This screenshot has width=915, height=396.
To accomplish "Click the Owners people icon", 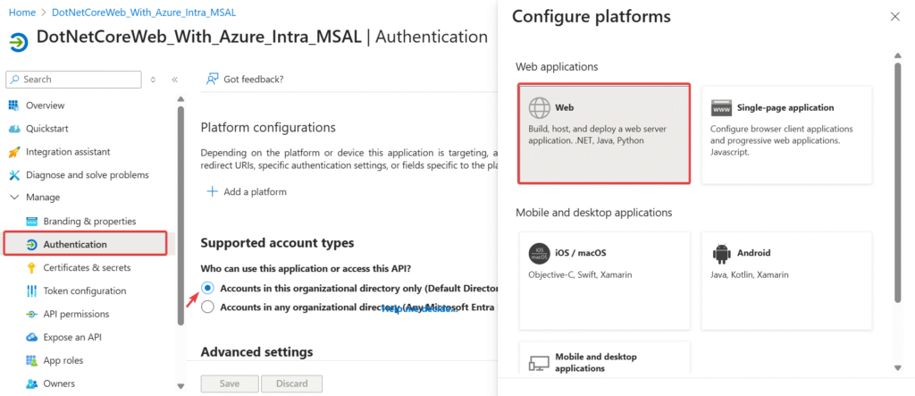I will (x=32, y=383).
